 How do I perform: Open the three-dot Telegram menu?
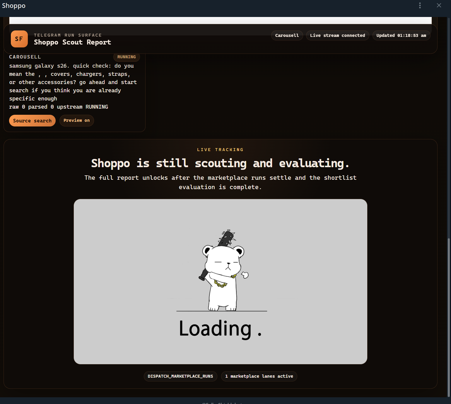[x=420, y=5]
